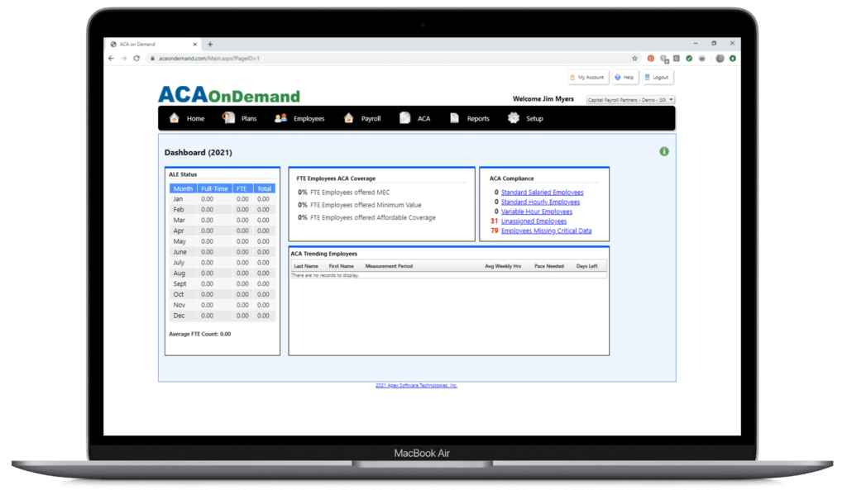
Task: Open the Standard Salaried Employees link
Action: [x=542, y=193]
